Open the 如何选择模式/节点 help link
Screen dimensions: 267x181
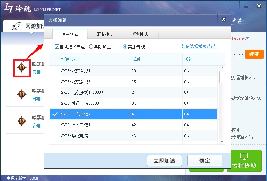tap(199, 46)
